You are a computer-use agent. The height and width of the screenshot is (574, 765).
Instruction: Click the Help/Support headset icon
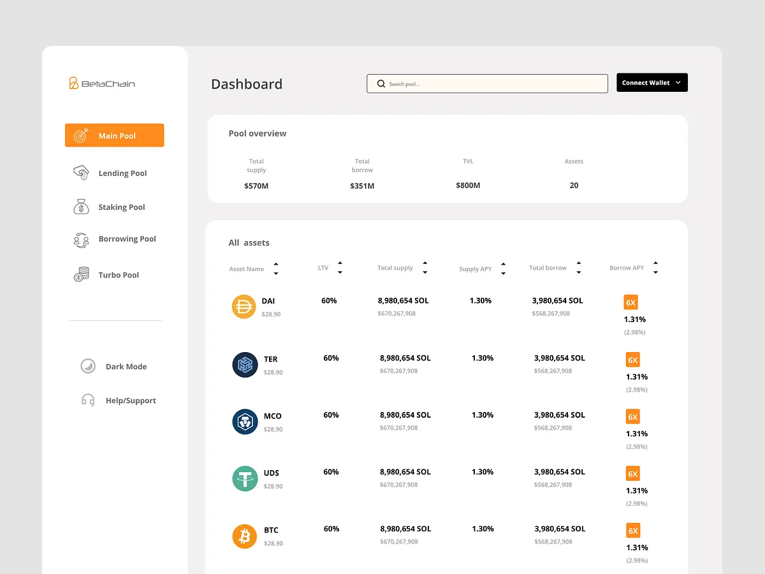click(88, 401)
